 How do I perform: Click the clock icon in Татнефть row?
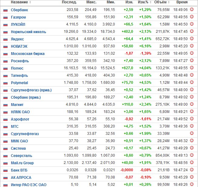(192, 75)
